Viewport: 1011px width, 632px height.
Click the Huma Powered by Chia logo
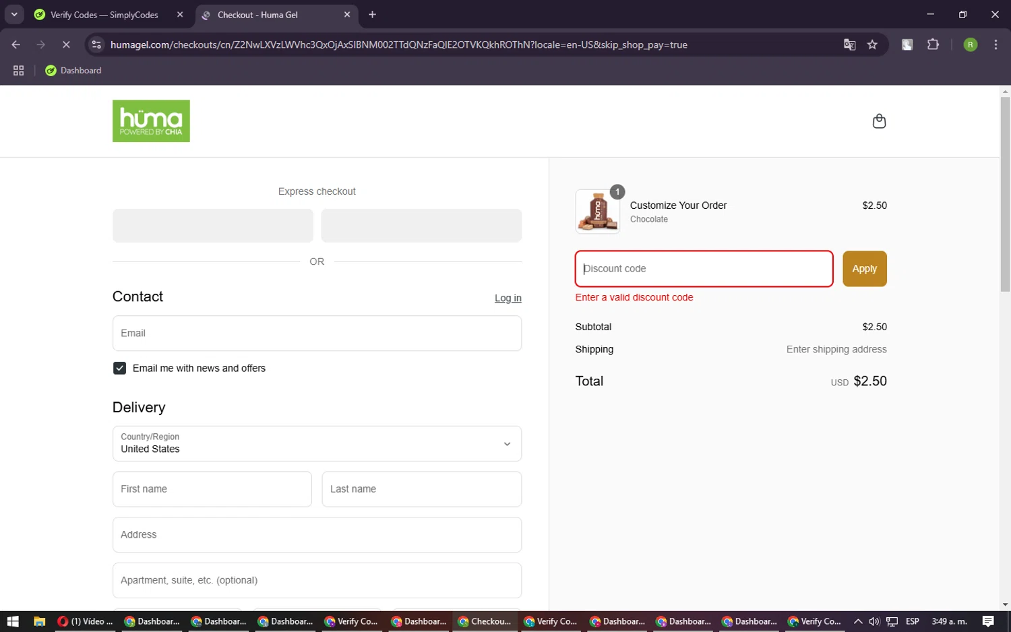pyautogui.click(x=151, y=121)
